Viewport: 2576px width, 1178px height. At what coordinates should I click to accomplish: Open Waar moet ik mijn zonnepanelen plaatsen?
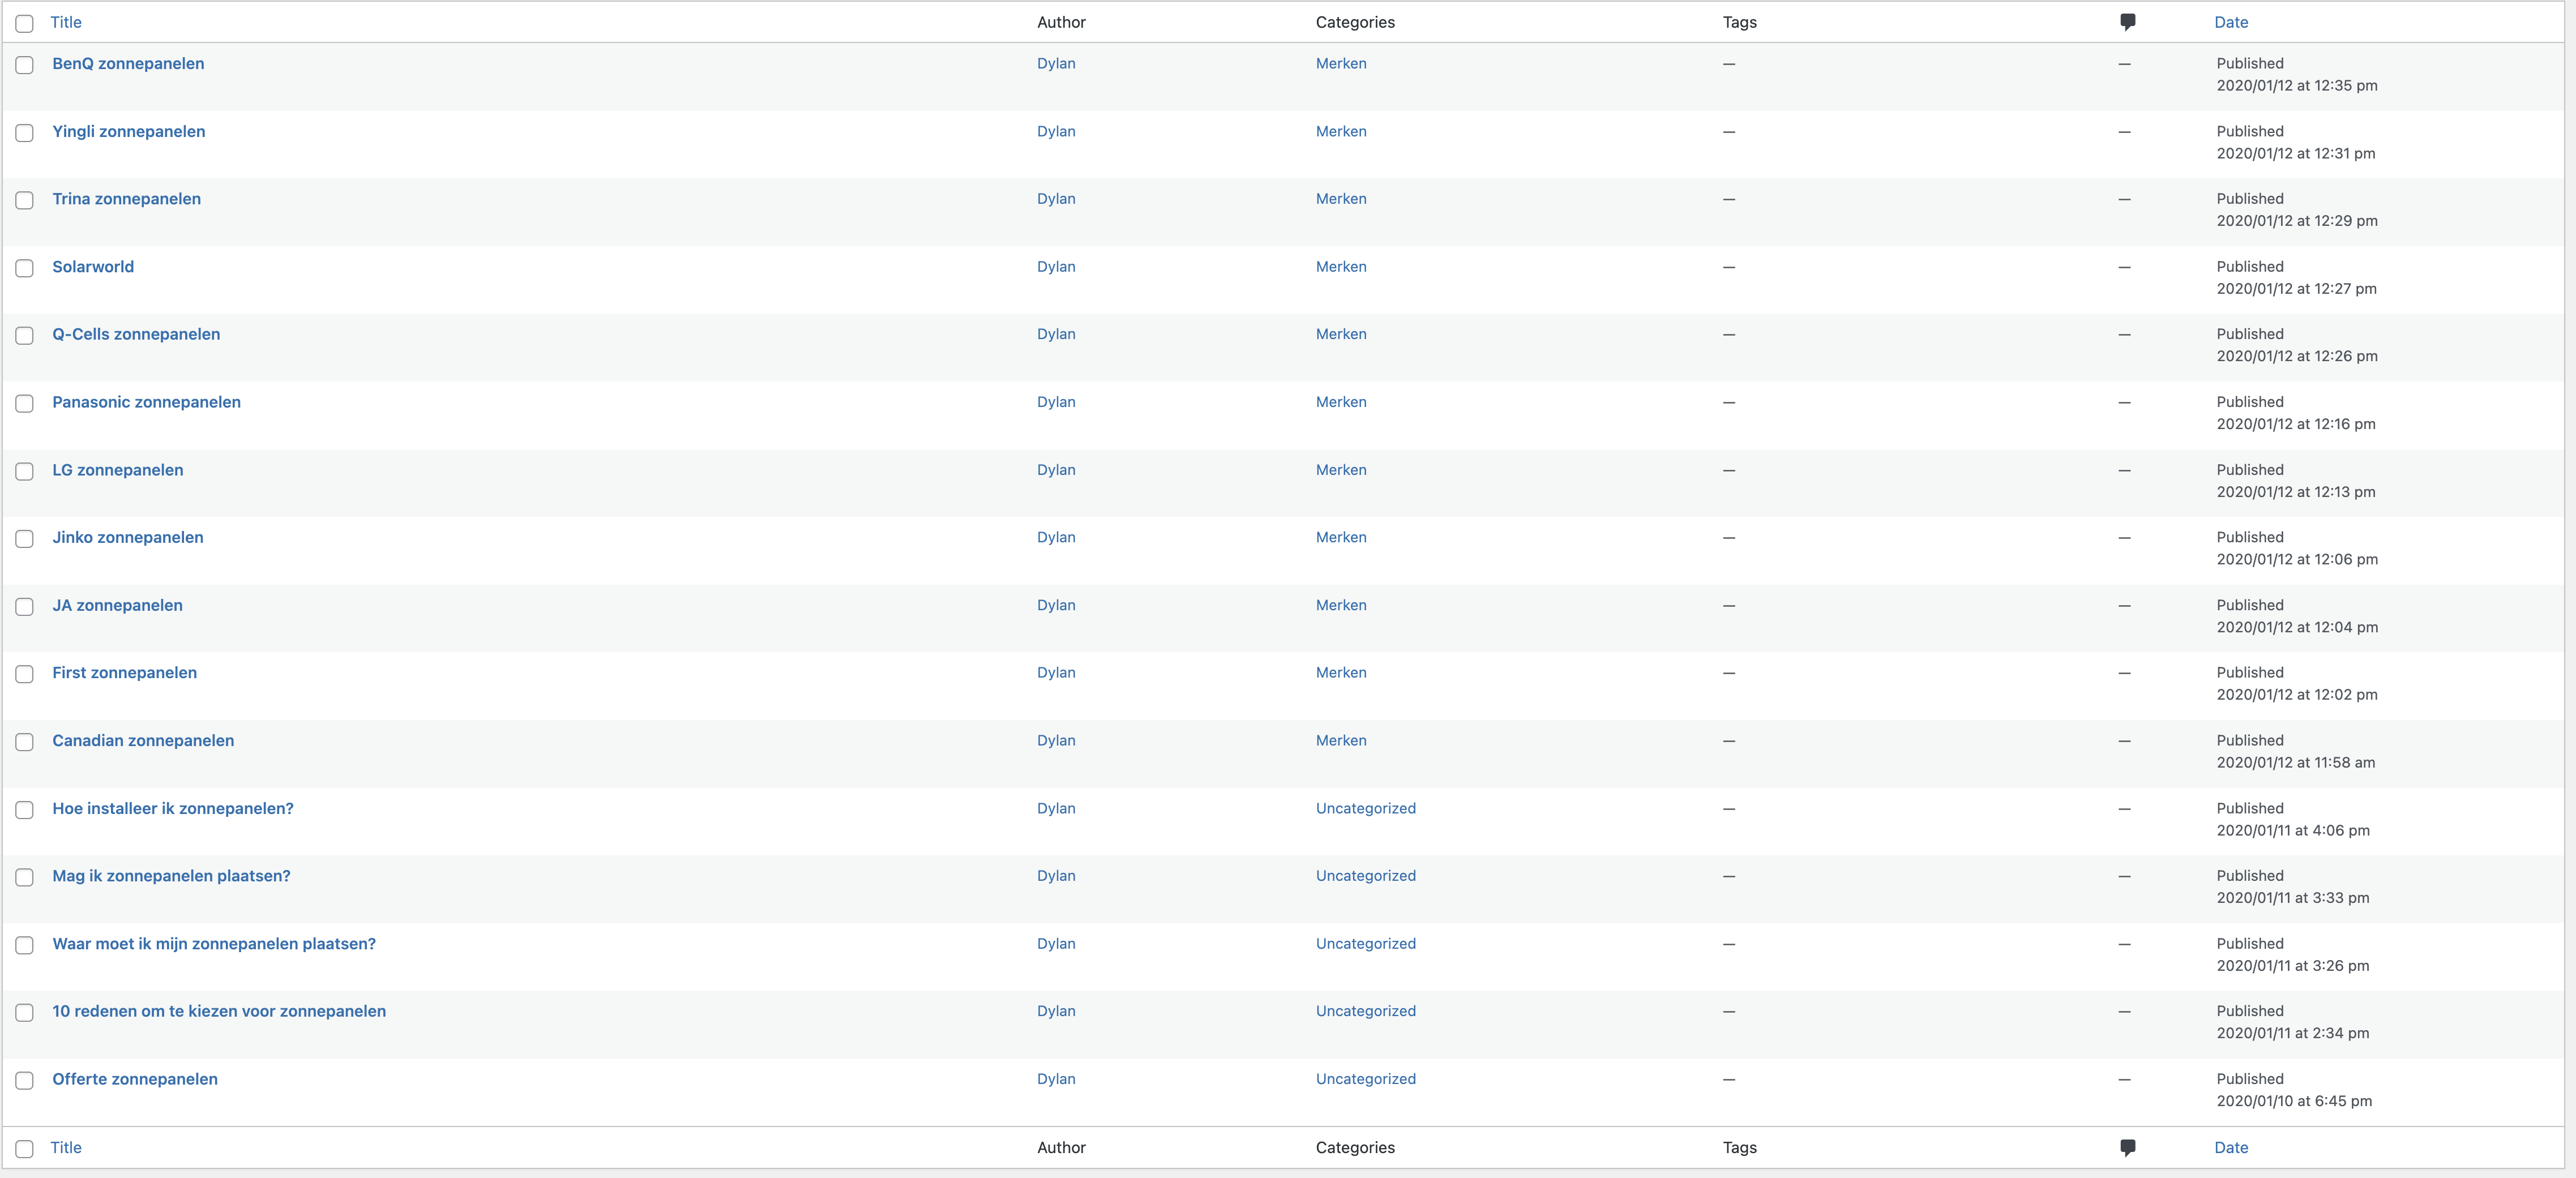point(214,944)
